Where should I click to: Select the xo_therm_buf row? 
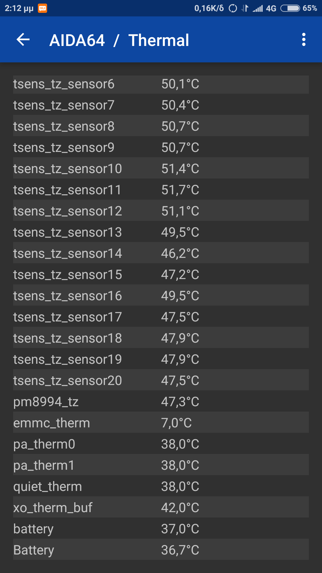(x=161, y=508)
